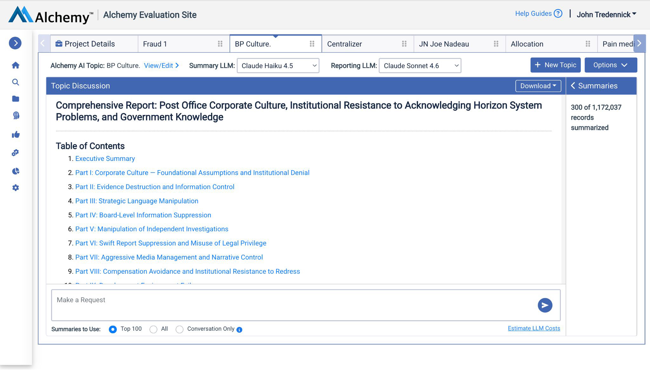Switch to the Centralizer tab

pyautogui.click(x=344, y=44)
